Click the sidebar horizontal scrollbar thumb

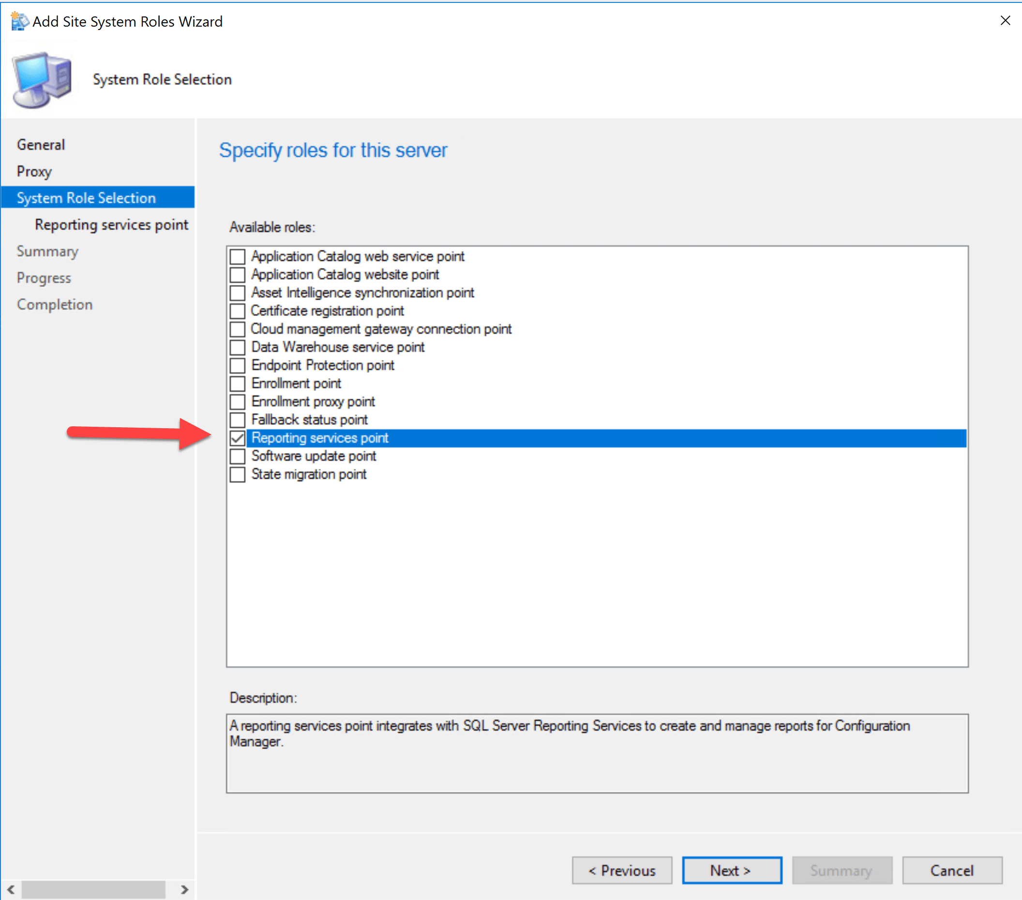(x=93, y=889)
